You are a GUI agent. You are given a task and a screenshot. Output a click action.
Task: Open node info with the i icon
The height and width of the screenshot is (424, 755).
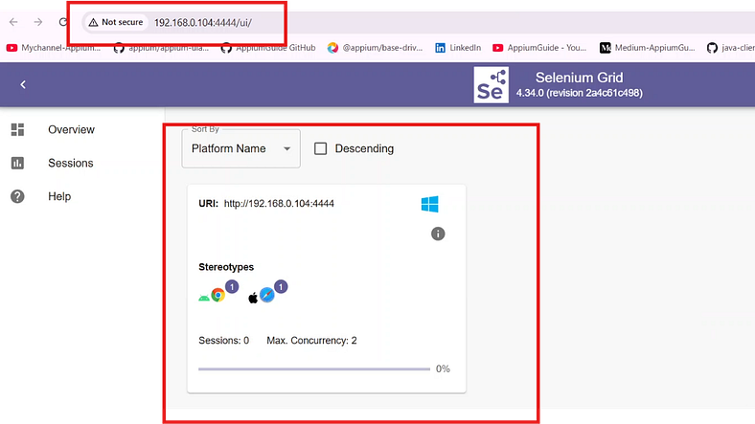(x=438, y=234)
